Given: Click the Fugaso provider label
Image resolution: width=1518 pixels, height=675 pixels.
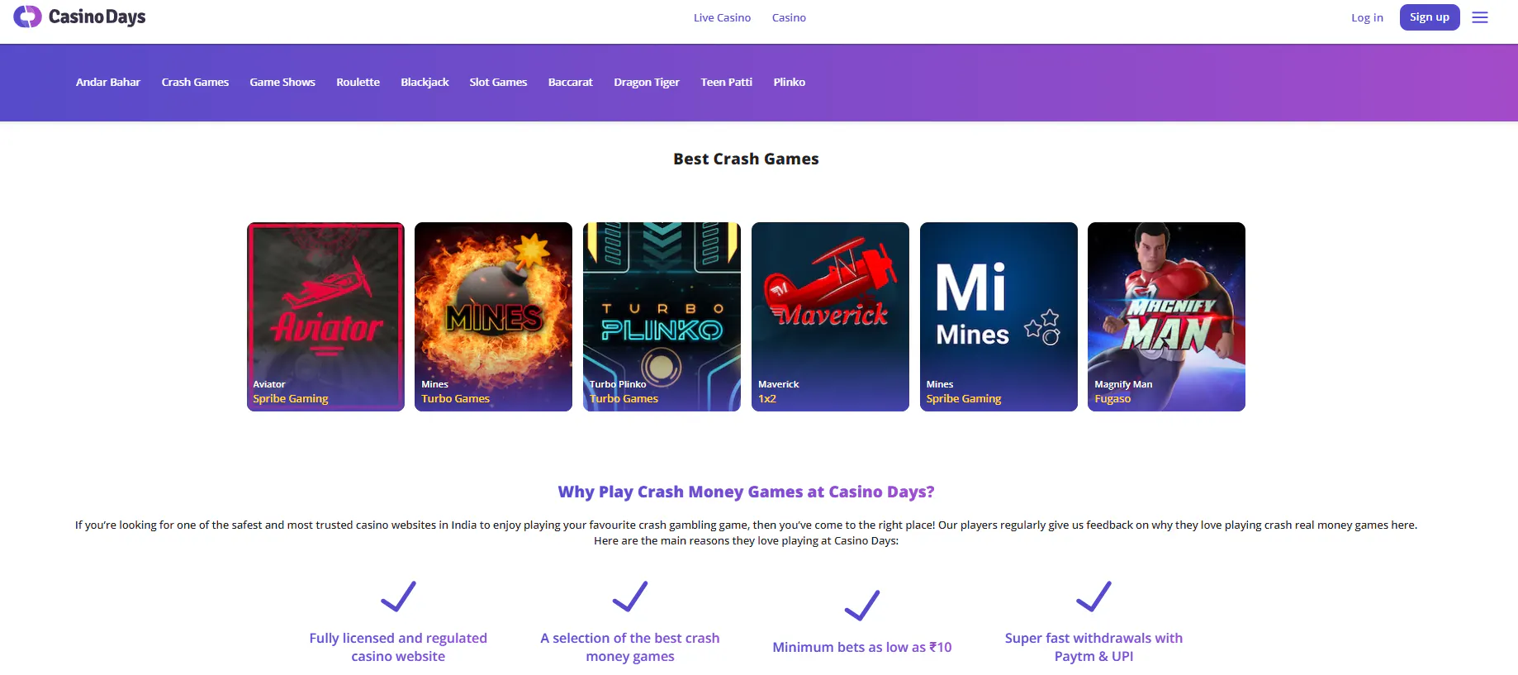Looking at the screenshot, I should [1112, 398].
